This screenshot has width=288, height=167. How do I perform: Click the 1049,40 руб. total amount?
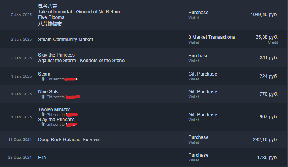point(264,15)
